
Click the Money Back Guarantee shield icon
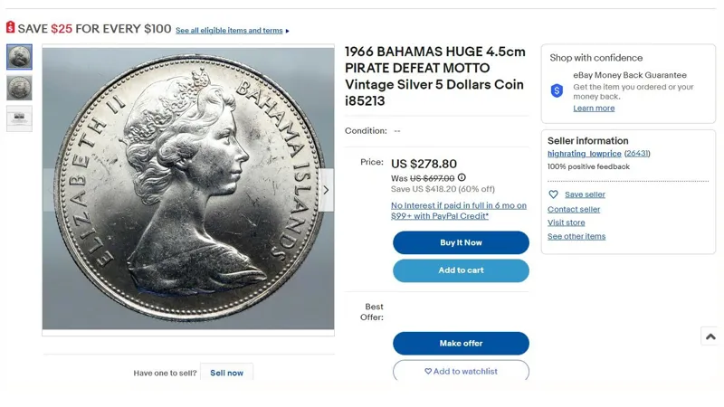557,90
